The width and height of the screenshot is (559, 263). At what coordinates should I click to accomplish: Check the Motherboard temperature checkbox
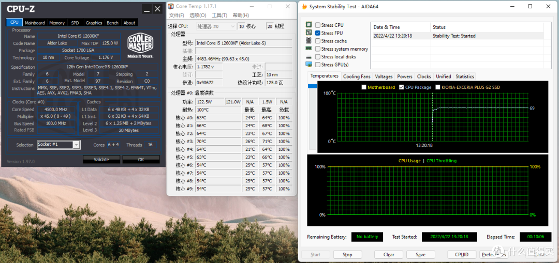pos(364,87)
